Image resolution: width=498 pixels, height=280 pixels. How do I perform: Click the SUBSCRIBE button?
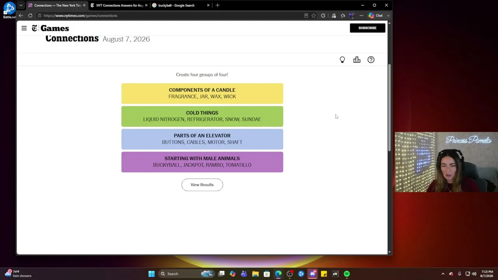click(367, 28)
